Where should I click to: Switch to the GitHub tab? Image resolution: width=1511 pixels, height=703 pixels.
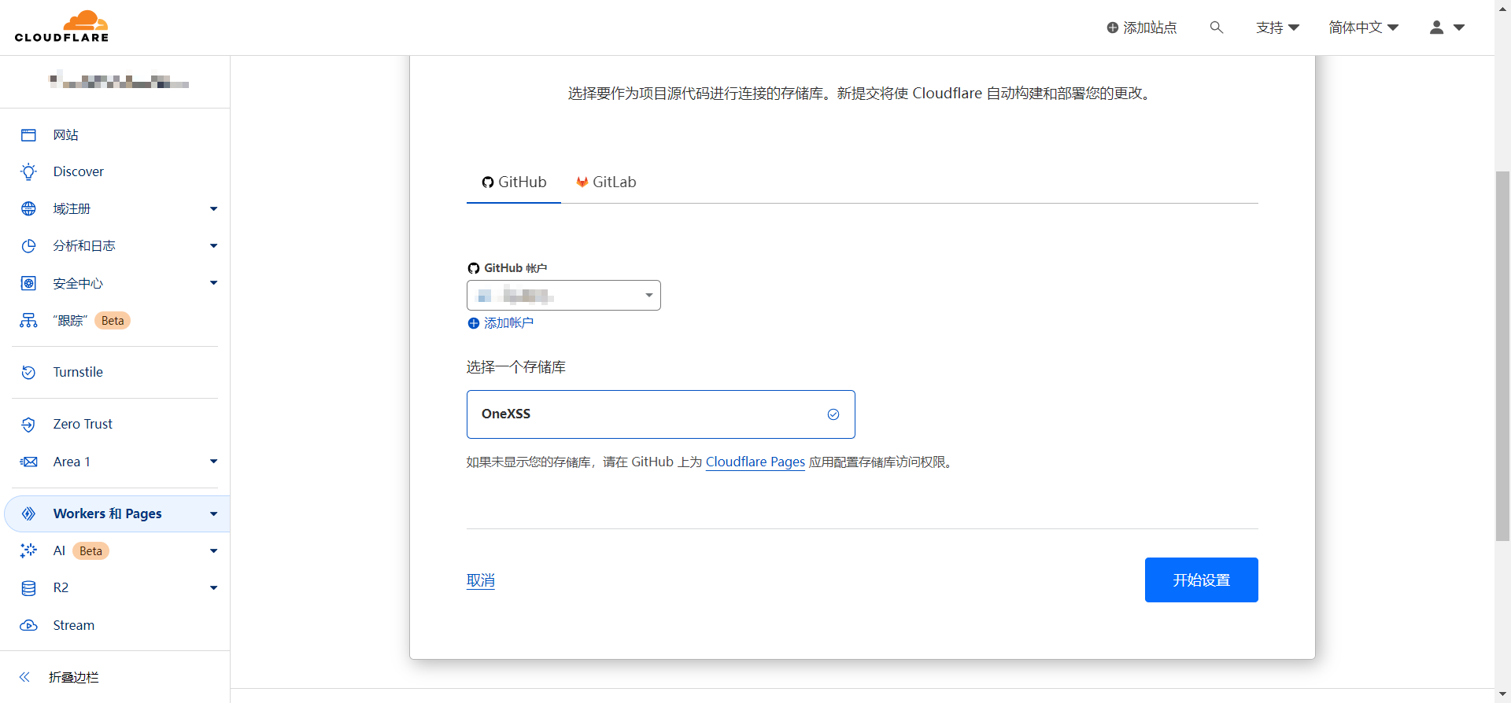click(x=514, y=182)
